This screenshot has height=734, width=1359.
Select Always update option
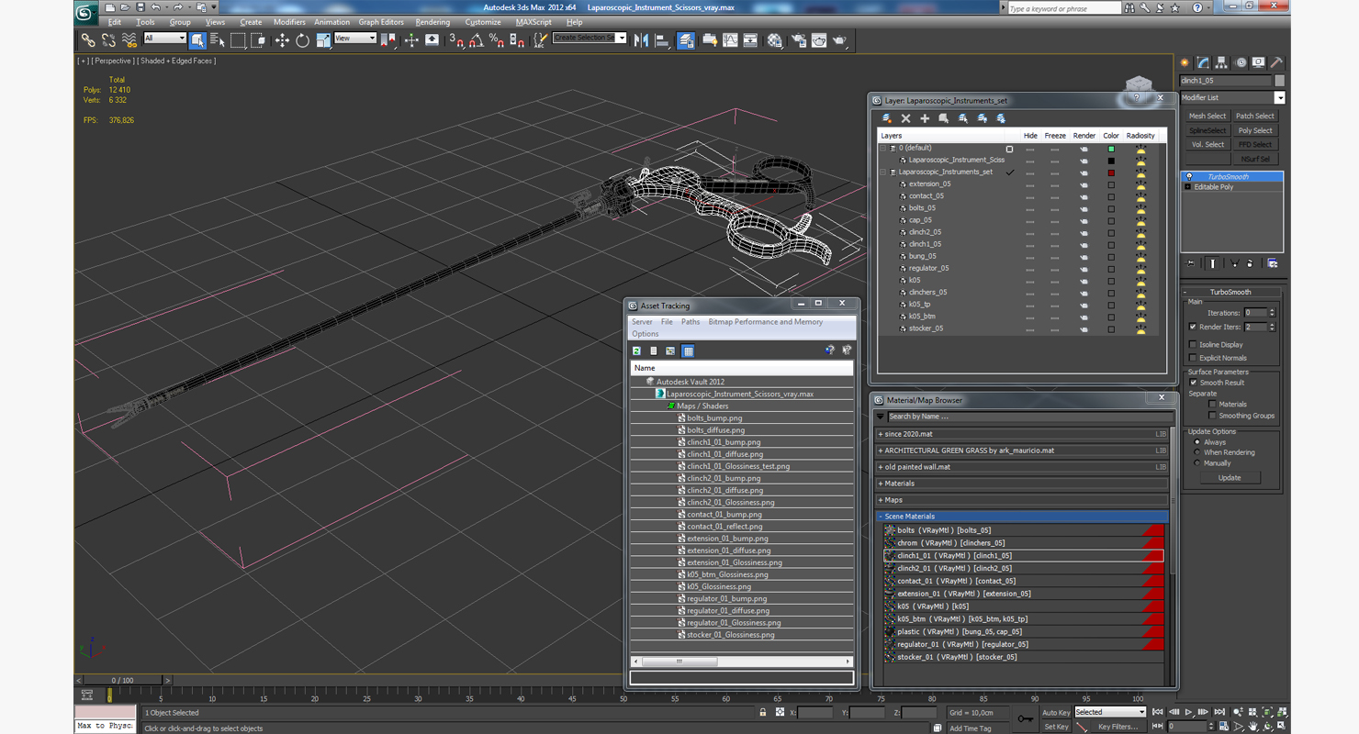coord(1196,442)
